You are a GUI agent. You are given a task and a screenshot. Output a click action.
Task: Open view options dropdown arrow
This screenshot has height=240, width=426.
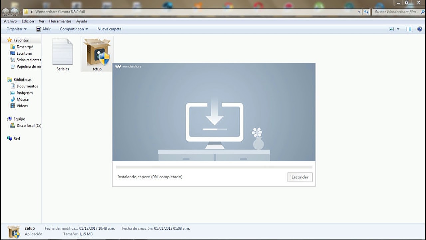(x=398, y=29)
